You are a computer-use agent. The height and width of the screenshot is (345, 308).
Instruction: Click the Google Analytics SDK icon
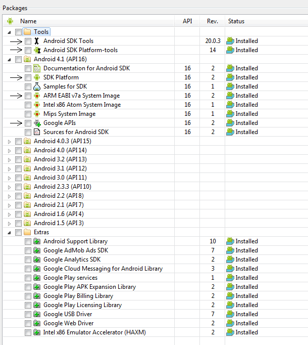[37, 260]
